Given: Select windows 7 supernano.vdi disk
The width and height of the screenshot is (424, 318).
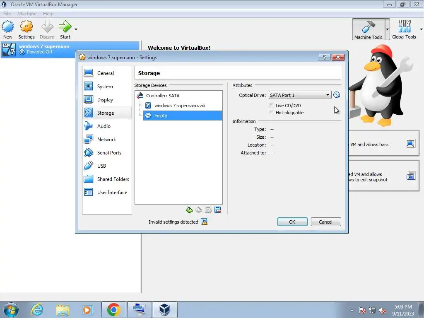Looking at the screenshot, I should coord(183,106).
